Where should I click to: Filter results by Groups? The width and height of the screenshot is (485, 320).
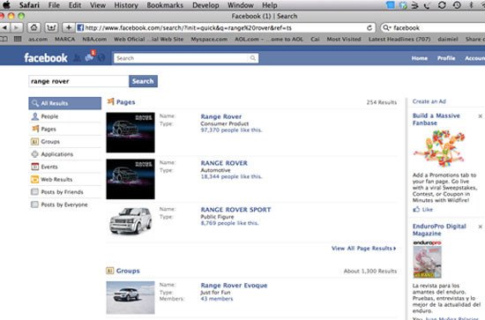click(x=65, y=142)
